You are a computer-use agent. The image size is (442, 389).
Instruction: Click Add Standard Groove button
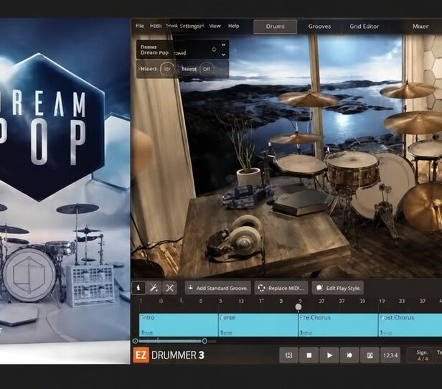(217, 288)
